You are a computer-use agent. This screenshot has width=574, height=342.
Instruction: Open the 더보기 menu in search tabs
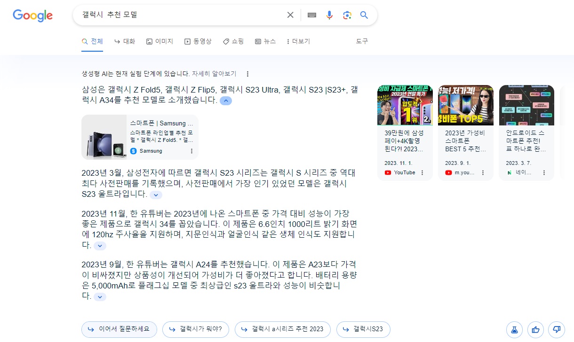pos(298,41)
